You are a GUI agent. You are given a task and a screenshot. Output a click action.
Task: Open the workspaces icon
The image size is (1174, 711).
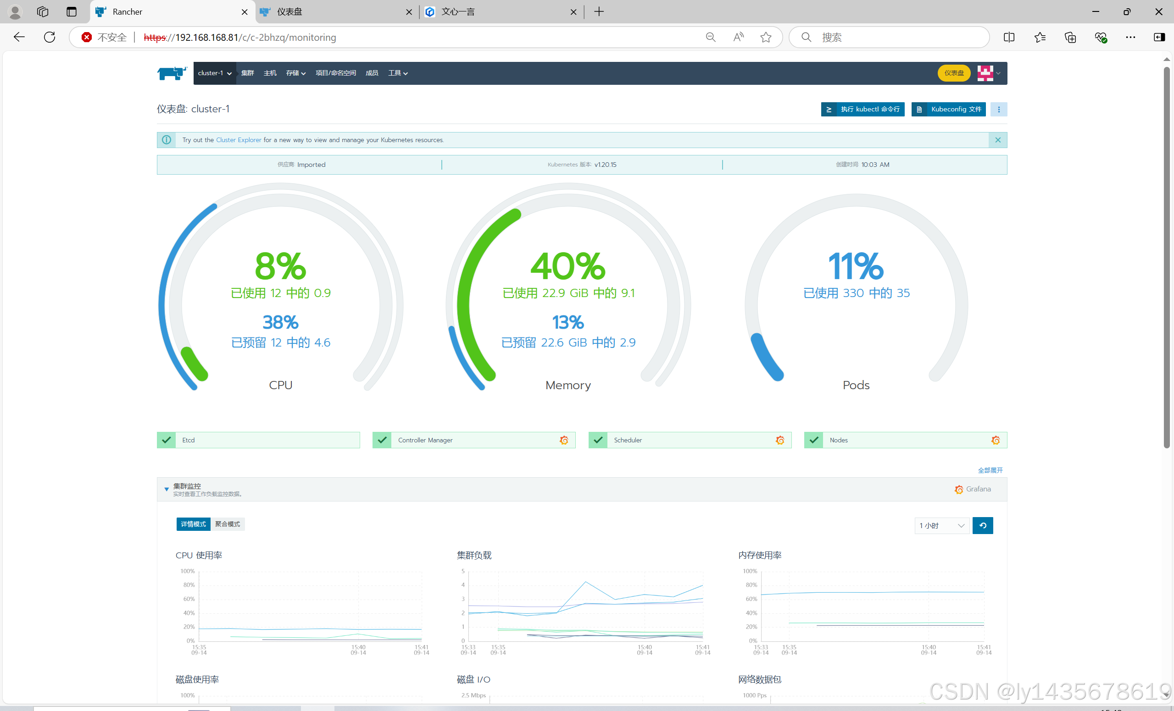click(x=42, y=12)
